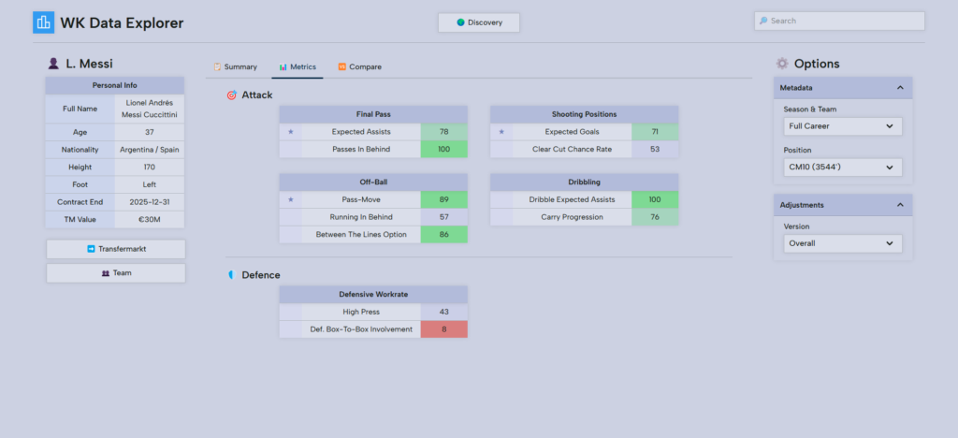Click the magnifier icon in search box
Image resolution: width=958 pixels, height=438 pixels.
point(763,21)
